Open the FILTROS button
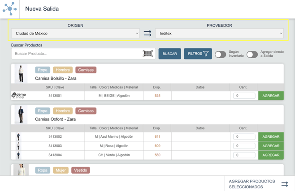The width and height of the screenshot is (295, 191). click(198, 54)
